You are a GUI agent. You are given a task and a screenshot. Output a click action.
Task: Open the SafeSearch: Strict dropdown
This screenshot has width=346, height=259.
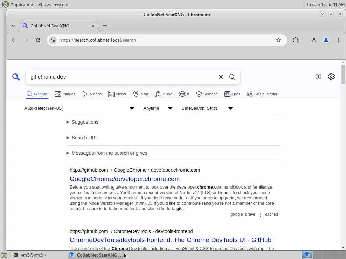click(x=207, y=108)
